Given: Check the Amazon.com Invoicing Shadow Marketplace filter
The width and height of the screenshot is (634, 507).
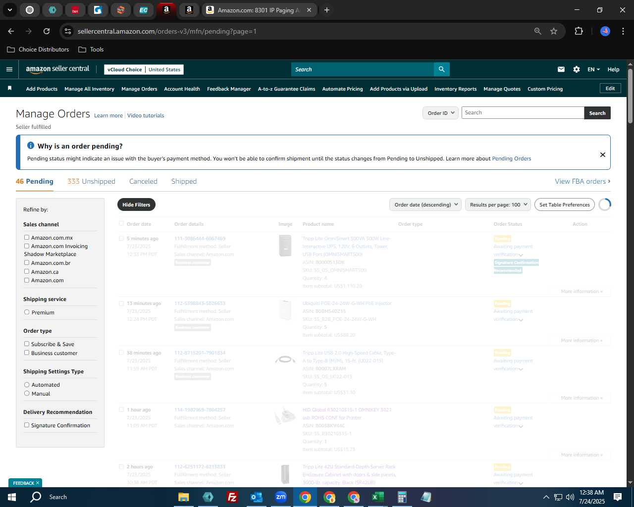Looking at the screenshot, I should (27, 246).
